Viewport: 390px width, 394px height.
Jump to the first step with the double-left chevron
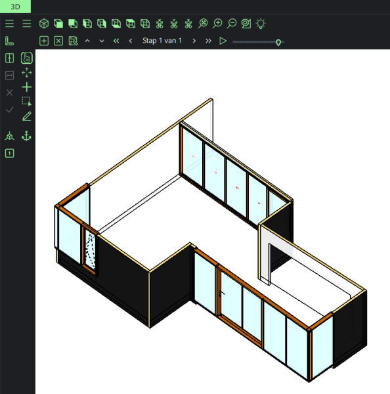[116, 41]
